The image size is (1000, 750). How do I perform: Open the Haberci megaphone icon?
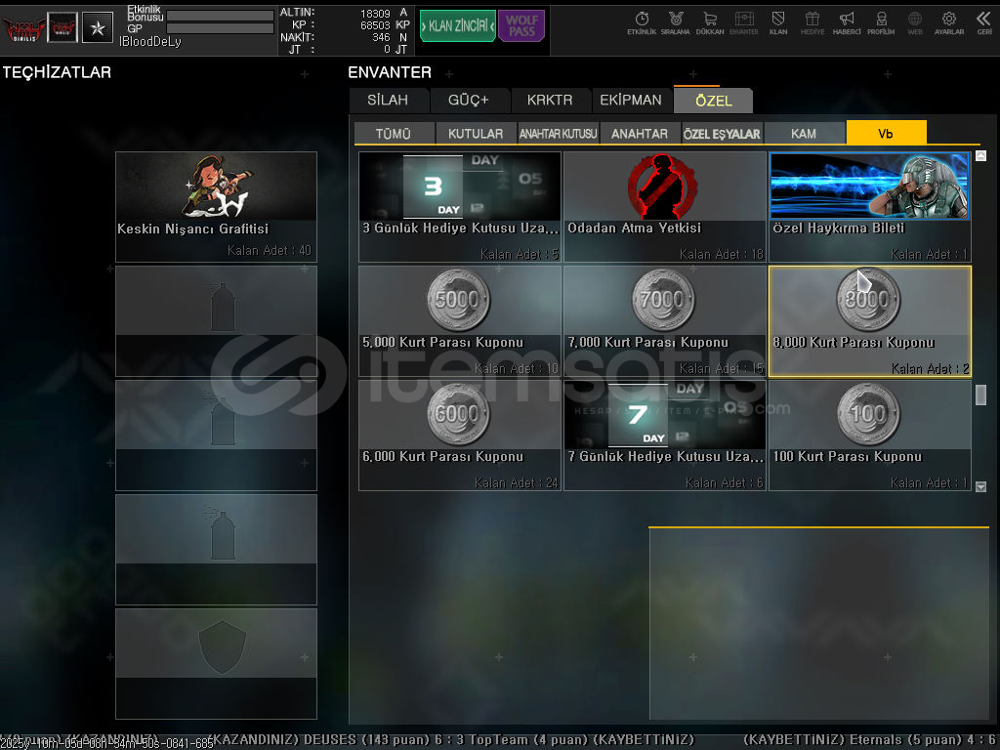point(847,22)
